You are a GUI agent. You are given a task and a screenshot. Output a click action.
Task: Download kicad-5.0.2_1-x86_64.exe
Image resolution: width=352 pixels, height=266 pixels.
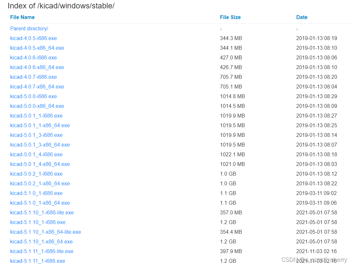click(40, 183)
